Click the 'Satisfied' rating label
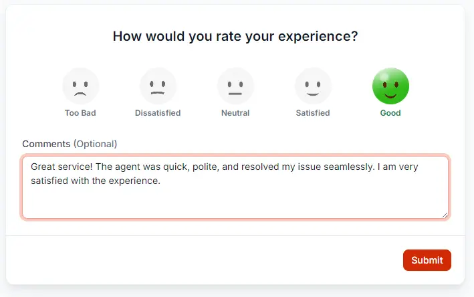Screen dimensions: 474x297 313,113
